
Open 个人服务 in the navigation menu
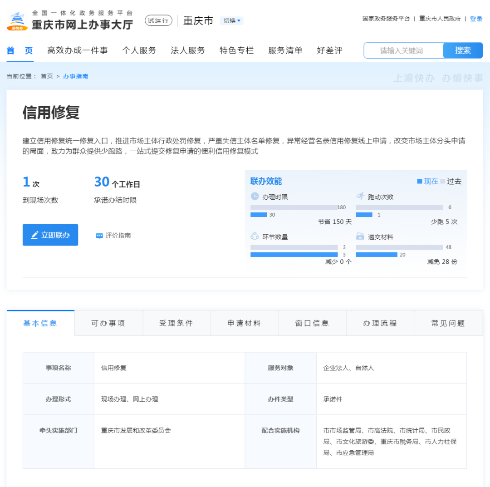(139, 50)
